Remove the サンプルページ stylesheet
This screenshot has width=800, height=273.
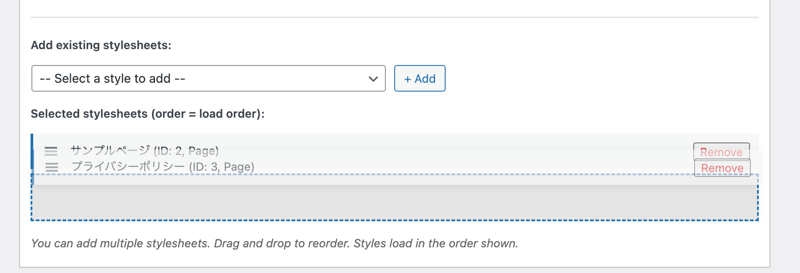pos(721,152)
